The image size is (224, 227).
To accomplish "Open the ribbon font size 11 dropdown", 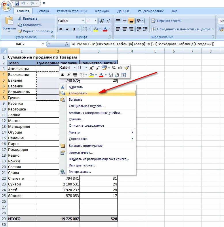I will 95,21.
